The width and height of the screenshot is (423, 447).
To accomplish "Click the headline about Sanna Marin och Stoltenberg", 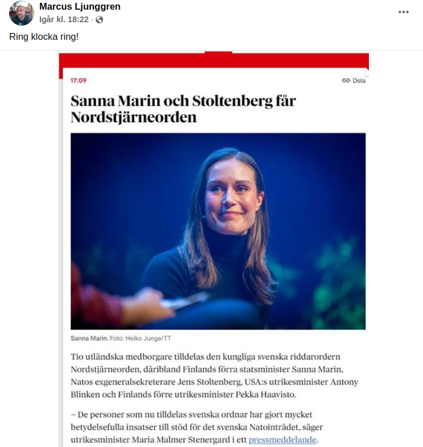I will (x=183, y=109).
